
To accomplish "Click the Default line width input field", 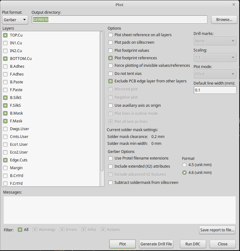I will 215,90.
